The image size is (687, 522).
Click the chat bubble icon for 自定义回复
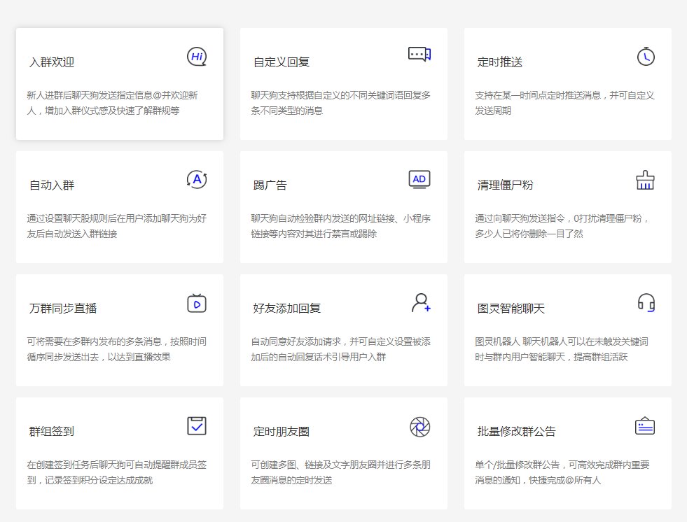(x=421, y=55)
